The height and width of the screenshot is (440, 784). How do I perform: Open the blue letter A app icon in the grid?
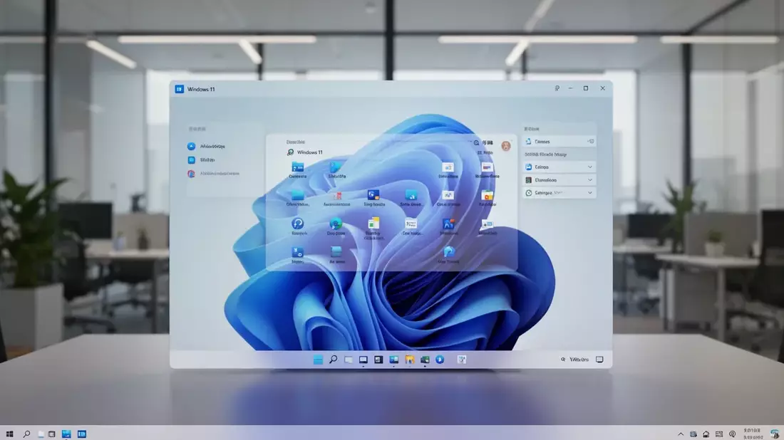click(448, 224)
